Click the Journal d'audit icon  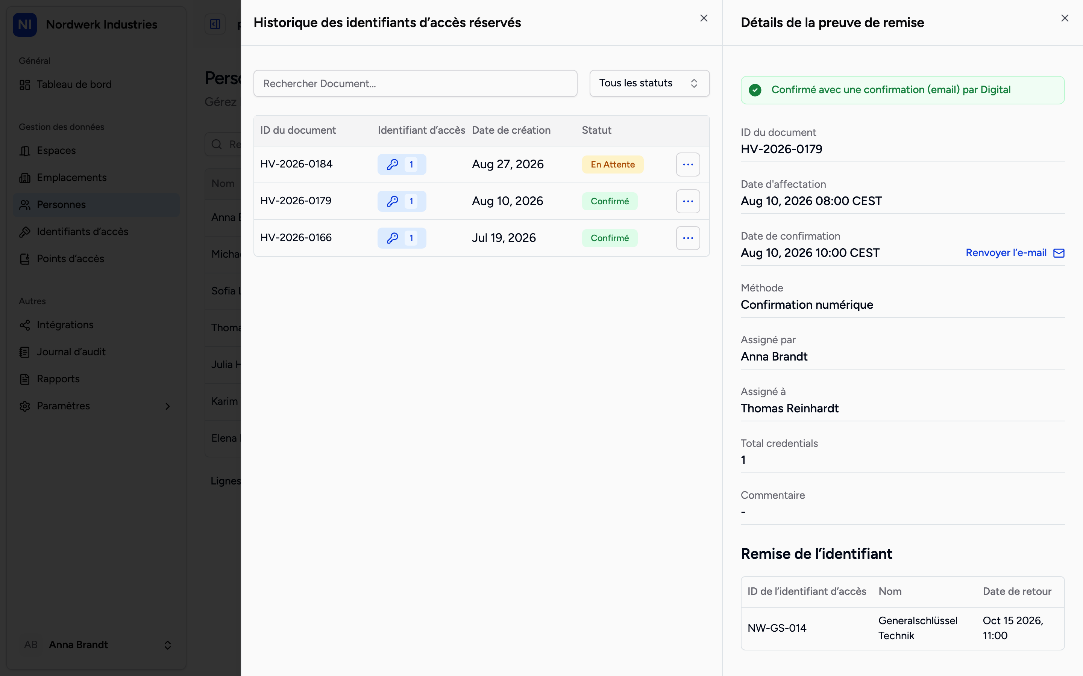coord(25,352)
